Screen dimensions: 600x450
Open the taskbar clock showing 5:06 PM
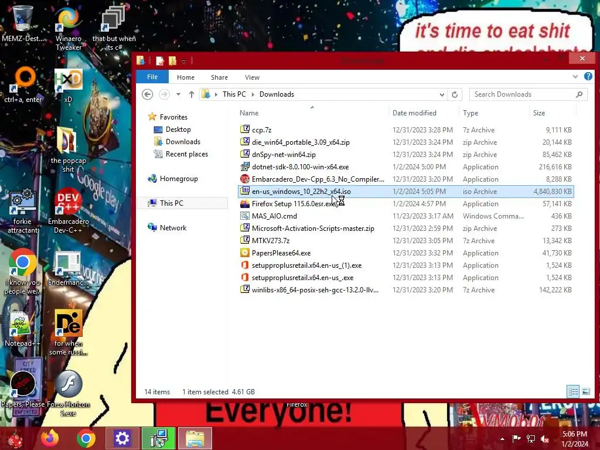pos(575,438)
